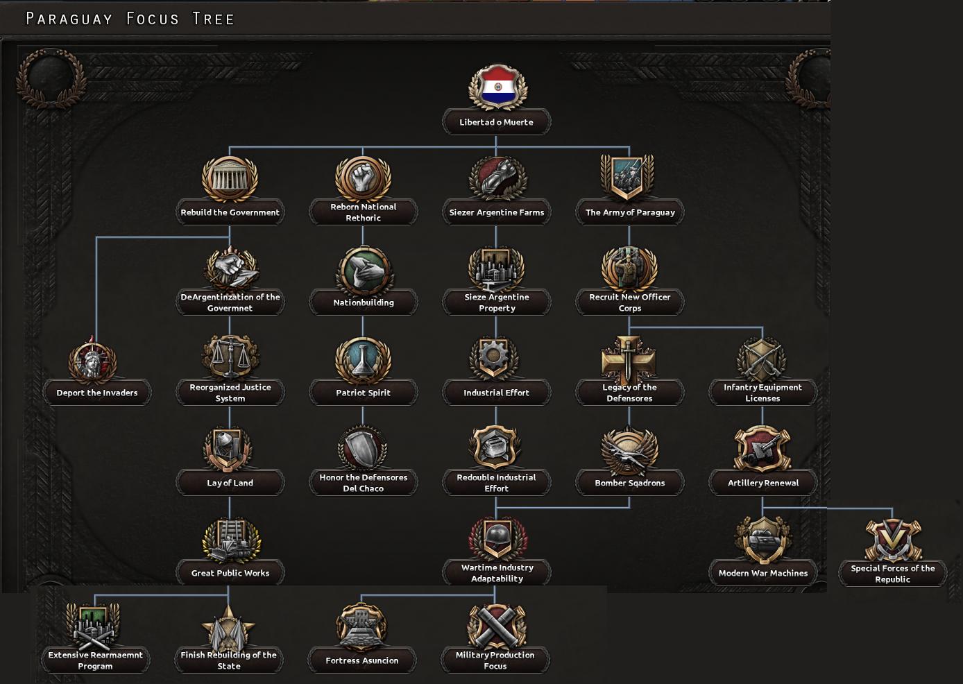Select the Great Public Works label
The height and width of the screenshot is (684, 963).
tap(230, 573)
